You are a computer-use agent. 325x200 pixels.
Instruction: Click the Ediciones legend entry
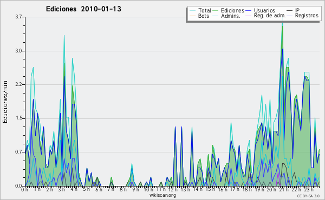click(x=232, y=10)
